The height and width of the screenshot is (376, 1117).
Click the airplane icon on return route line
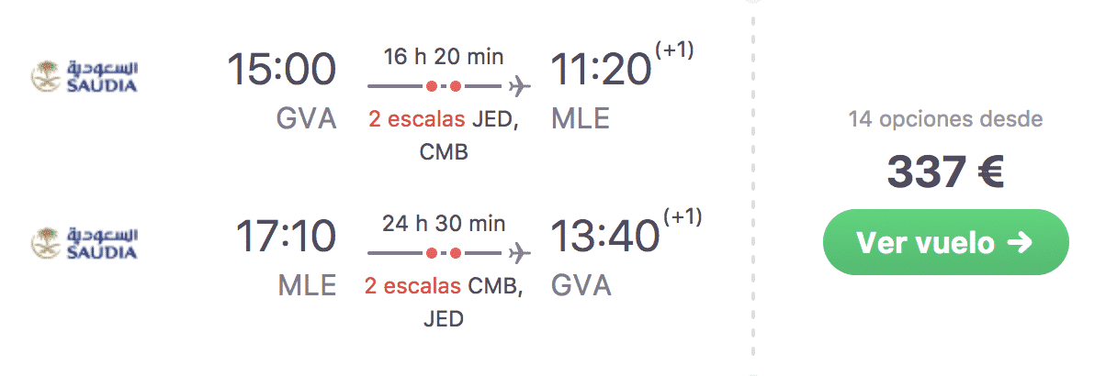click(x=520, y=252)
